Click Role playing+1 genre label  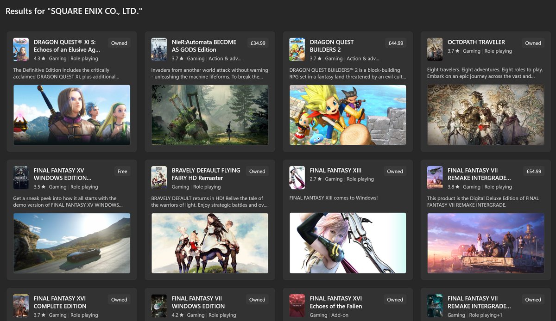click(x=486, y=315)
